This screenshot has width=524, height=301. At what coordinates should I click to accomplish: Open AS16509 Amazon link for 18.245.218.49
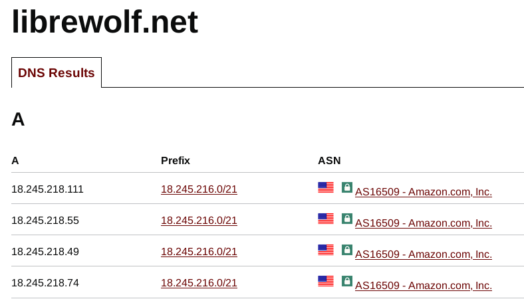coord(424,254)
